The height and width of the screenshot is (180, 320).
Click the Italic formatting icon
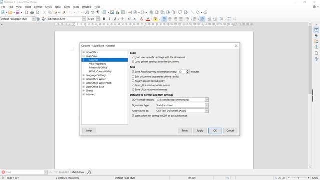point(109,19)
